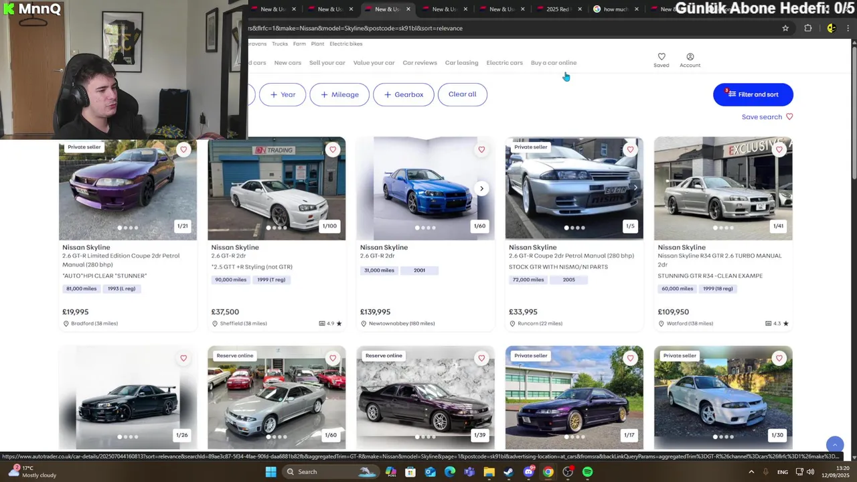The height and width of the screenshot is (482, 857).
Task: Expand the Mileage filter
Action: point(339,94)
